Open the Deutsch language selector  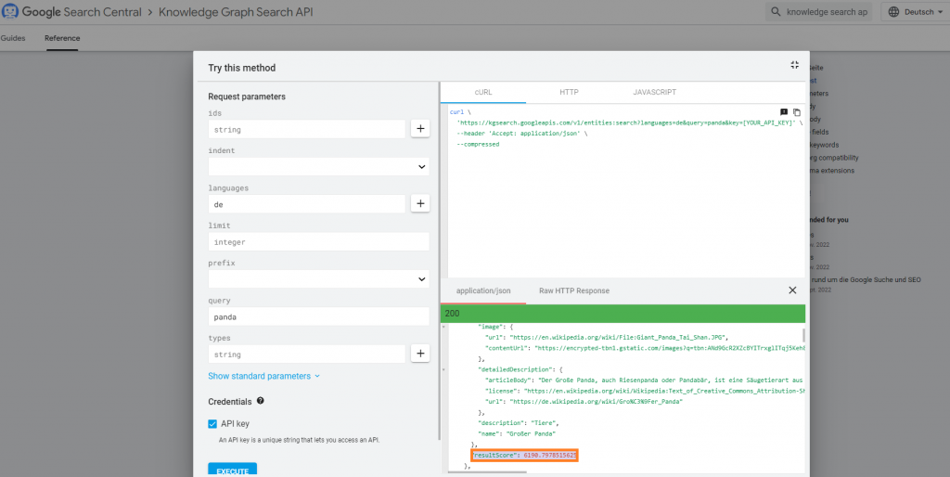[x=913, y=13]
